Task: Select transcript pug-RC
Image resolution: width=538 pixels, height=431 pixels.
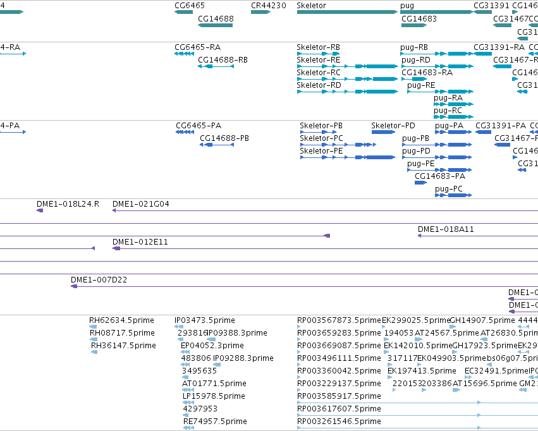Action: pyautogui.click(x=453, y=117)
